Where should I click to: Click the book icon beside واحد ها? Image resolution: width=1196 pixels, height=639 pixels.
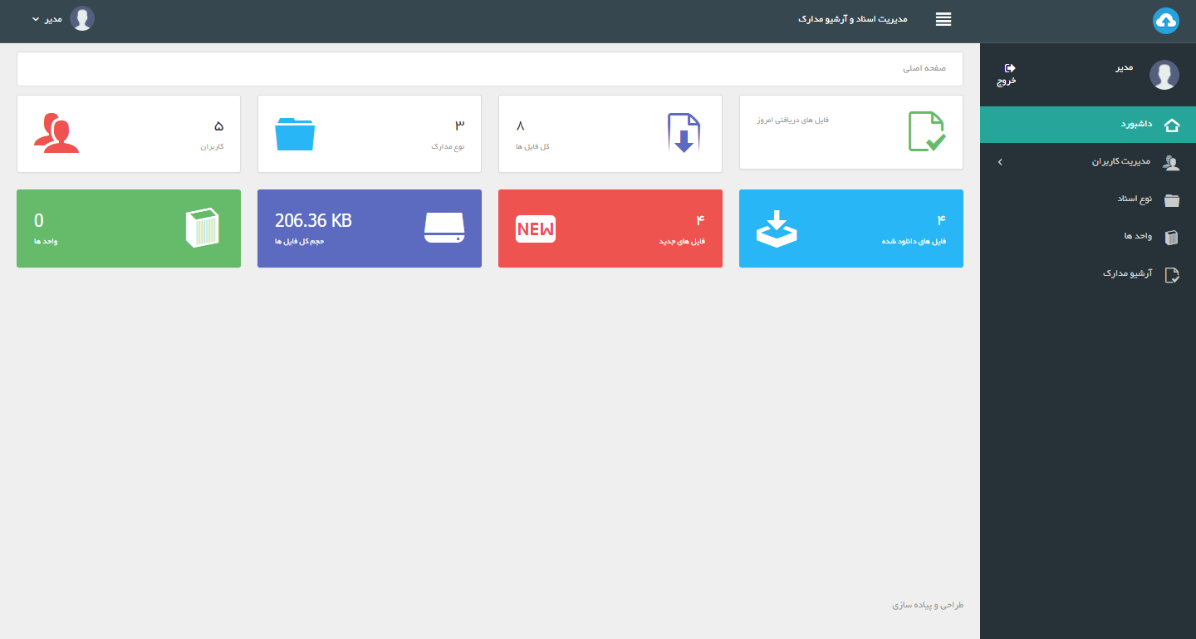pyautogui.click(x=1172, y=238)
